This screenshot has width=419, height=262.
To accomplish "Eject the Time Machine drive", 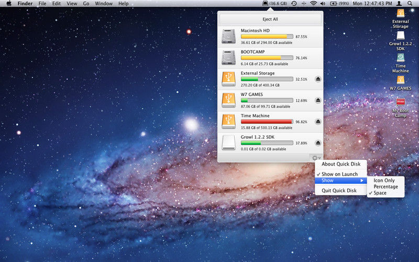I will coord(318,122).
